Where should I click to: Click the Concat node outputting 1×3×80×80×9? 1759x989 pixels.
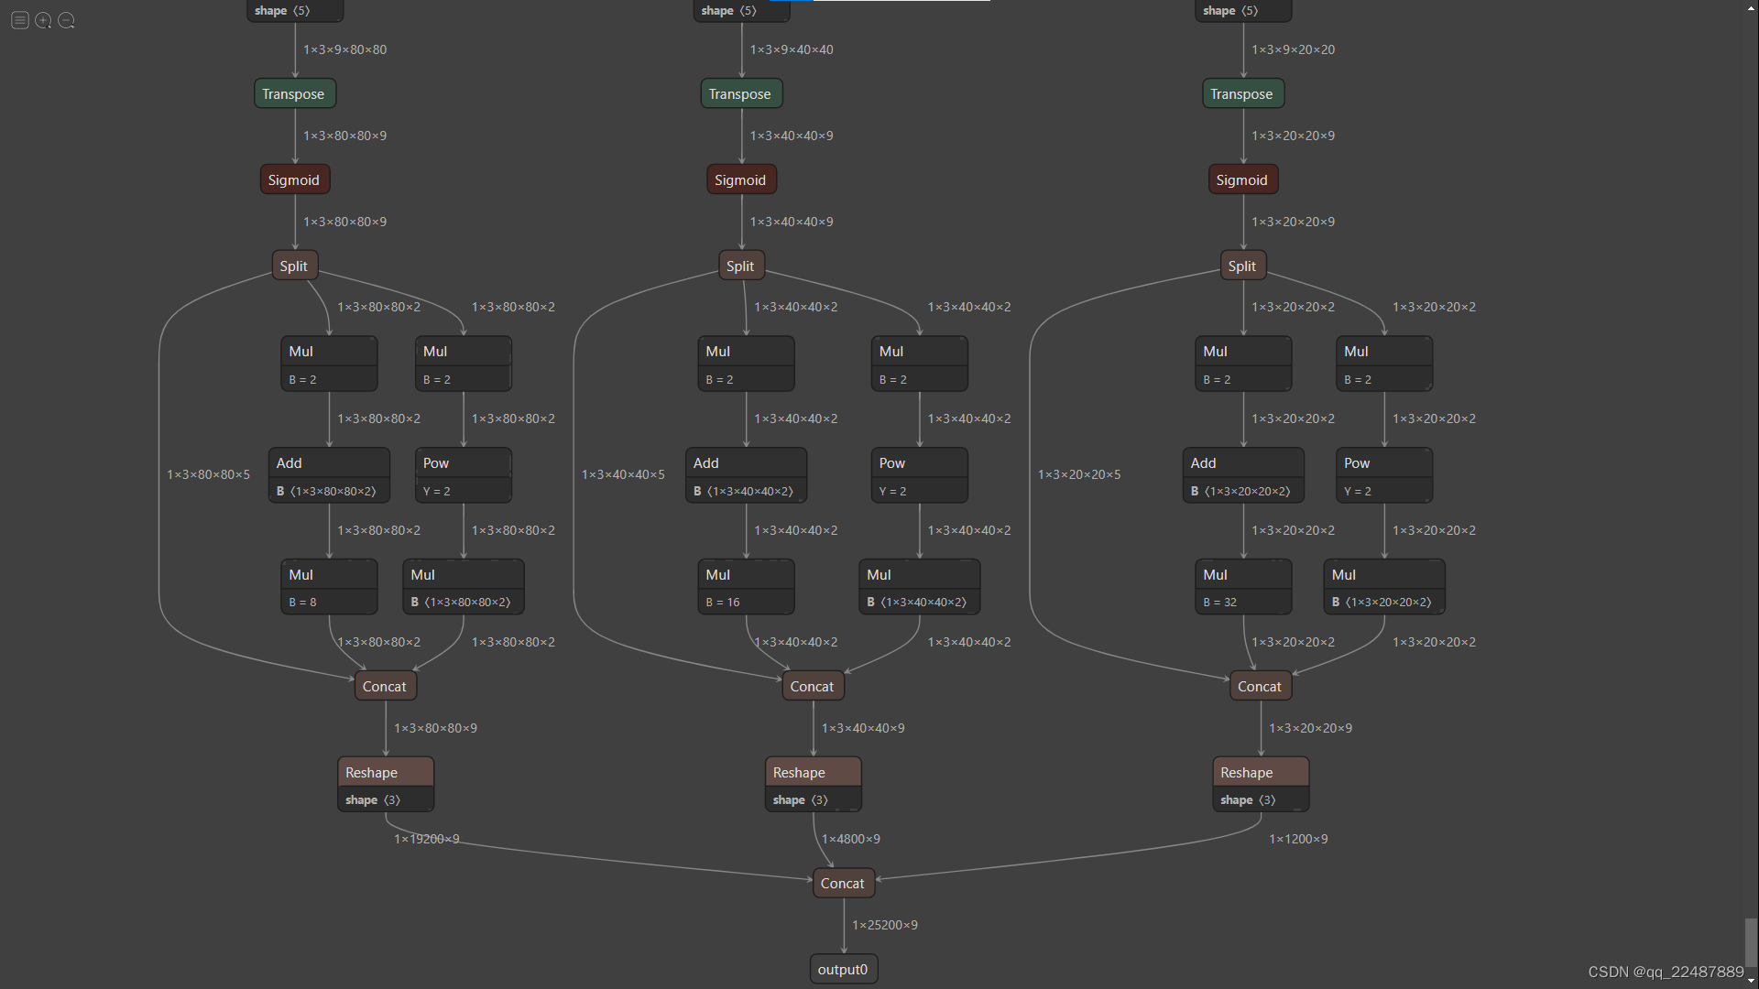click(386, 686)
